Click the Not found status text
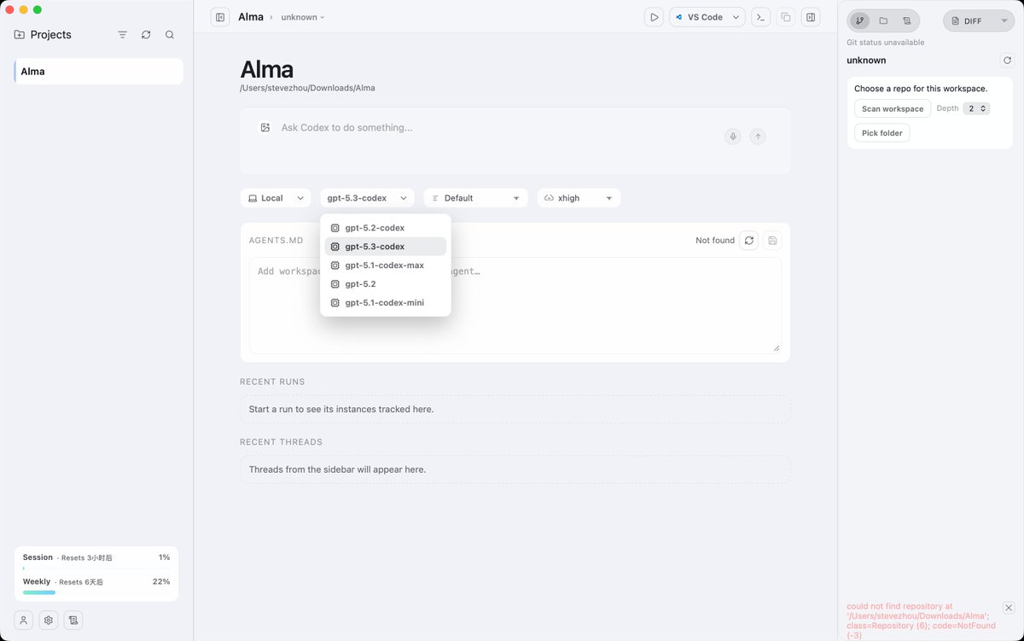The width and height of the screenshot is (1024, 641). click(x=715, y=241)
